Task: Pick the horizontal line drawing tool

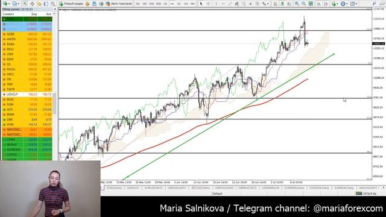Action: point(223,4)
